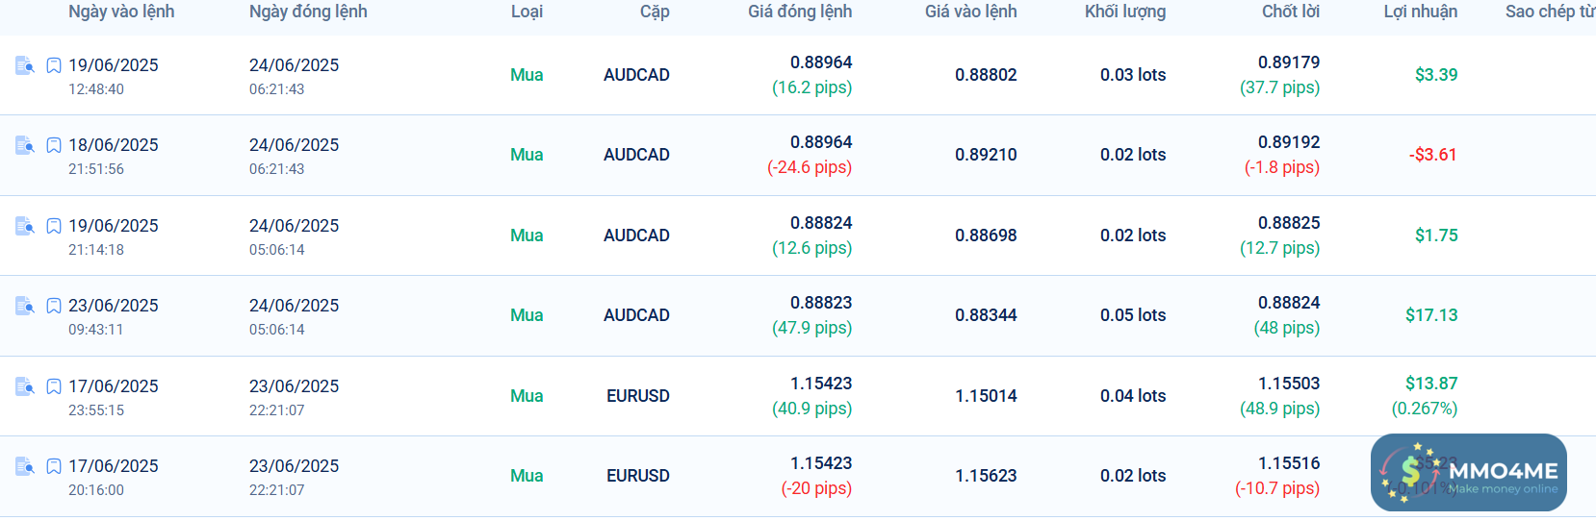Screen dimensions: 1596x521
Task: Click the 'Lợi nhuận' column header
Action: [x=1420, y=12]
